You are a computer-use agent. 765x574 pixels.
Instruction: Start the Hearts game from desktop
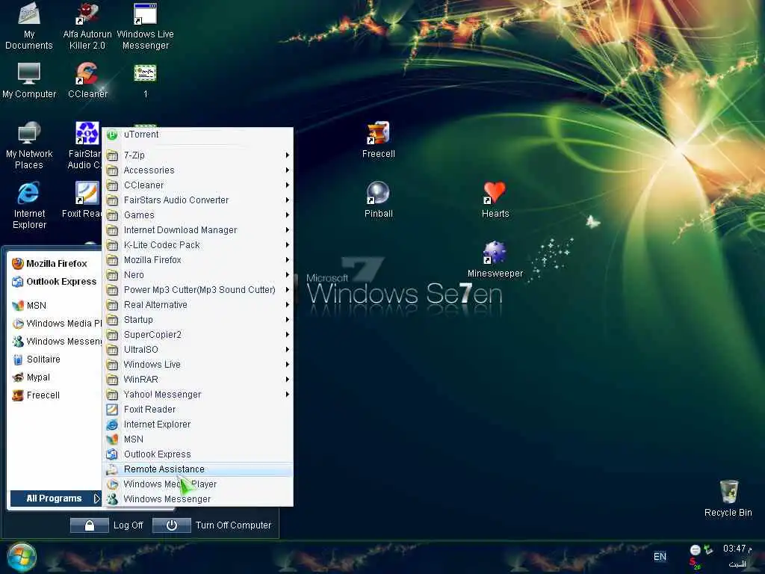pyautogui.click(x=495, y=199)
